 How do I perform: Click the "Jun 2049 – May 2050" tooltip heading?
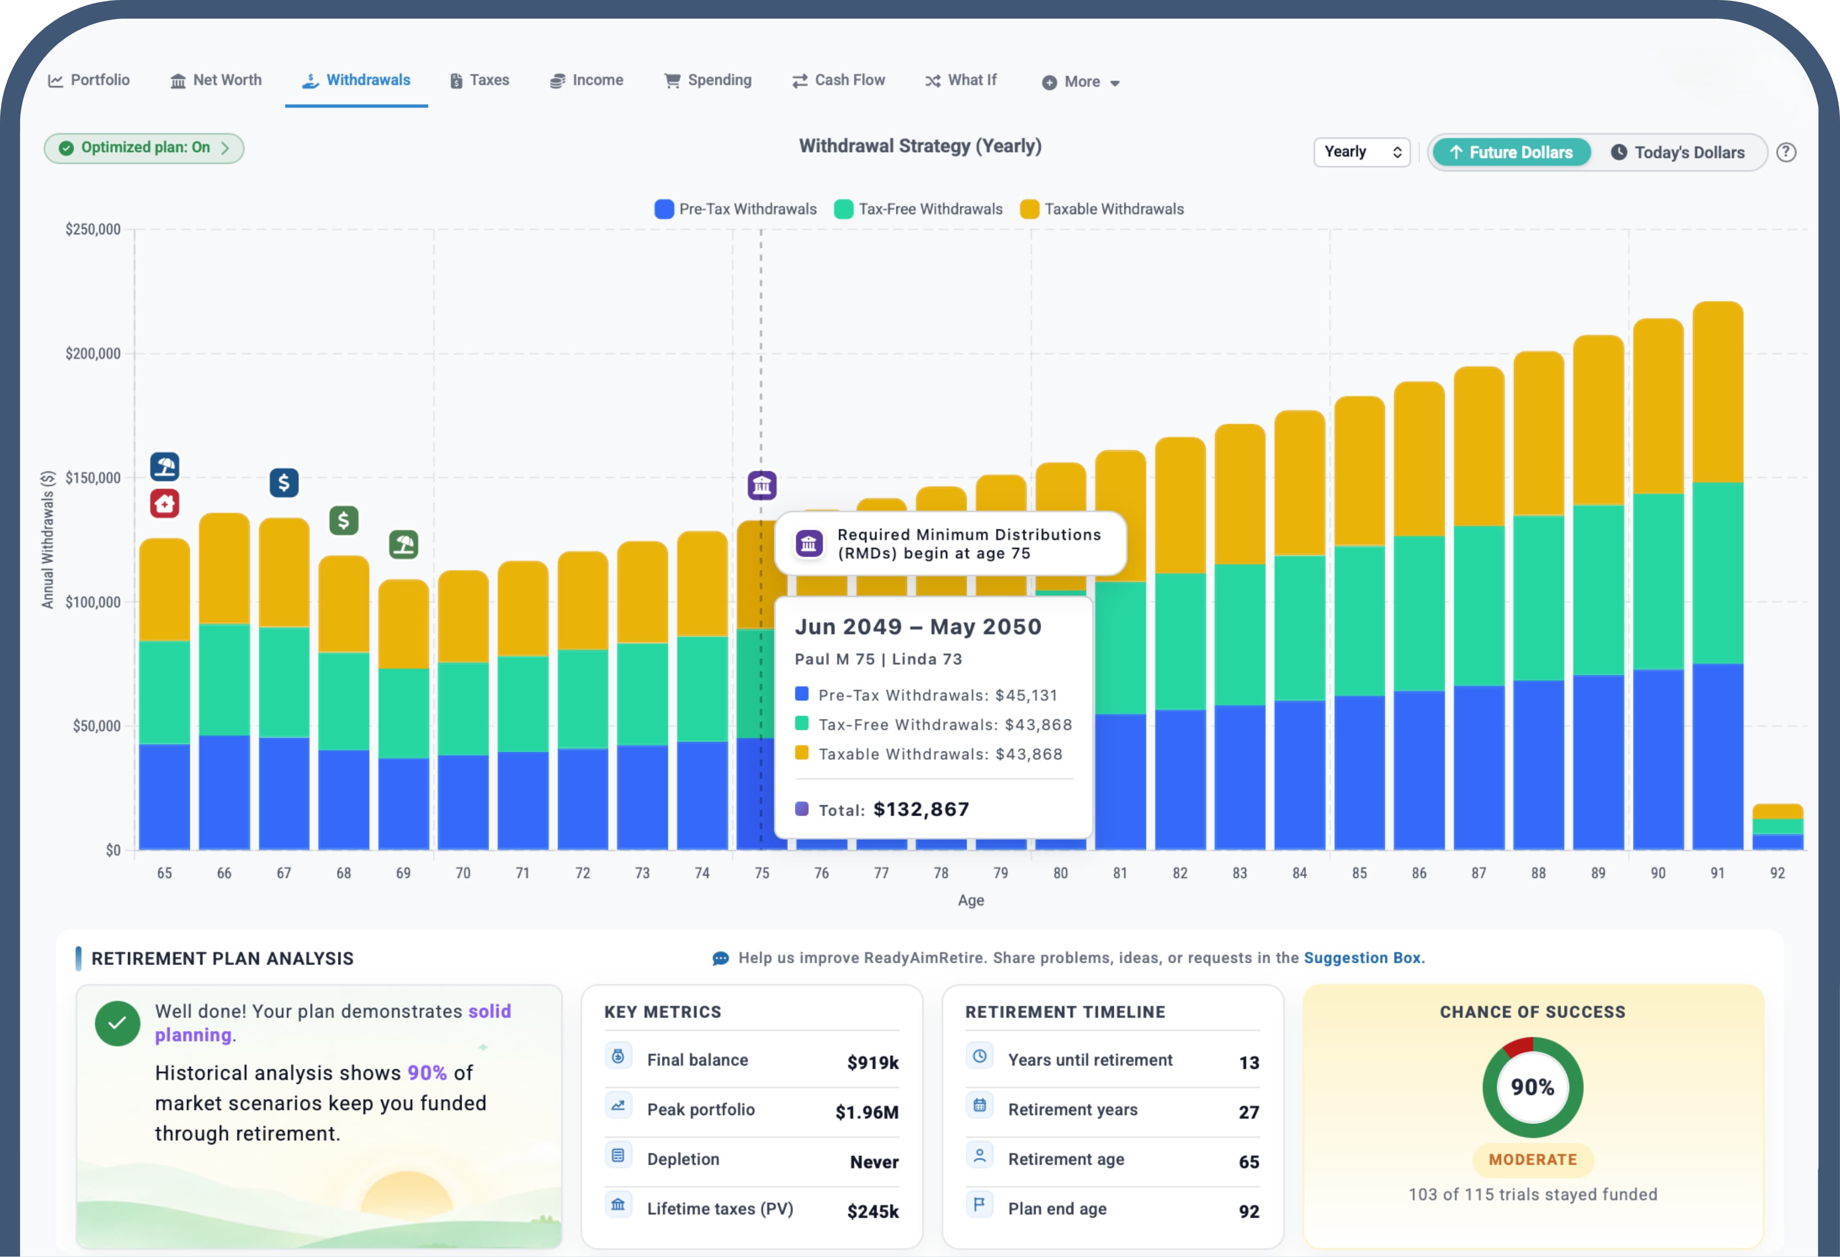(919, 627)
